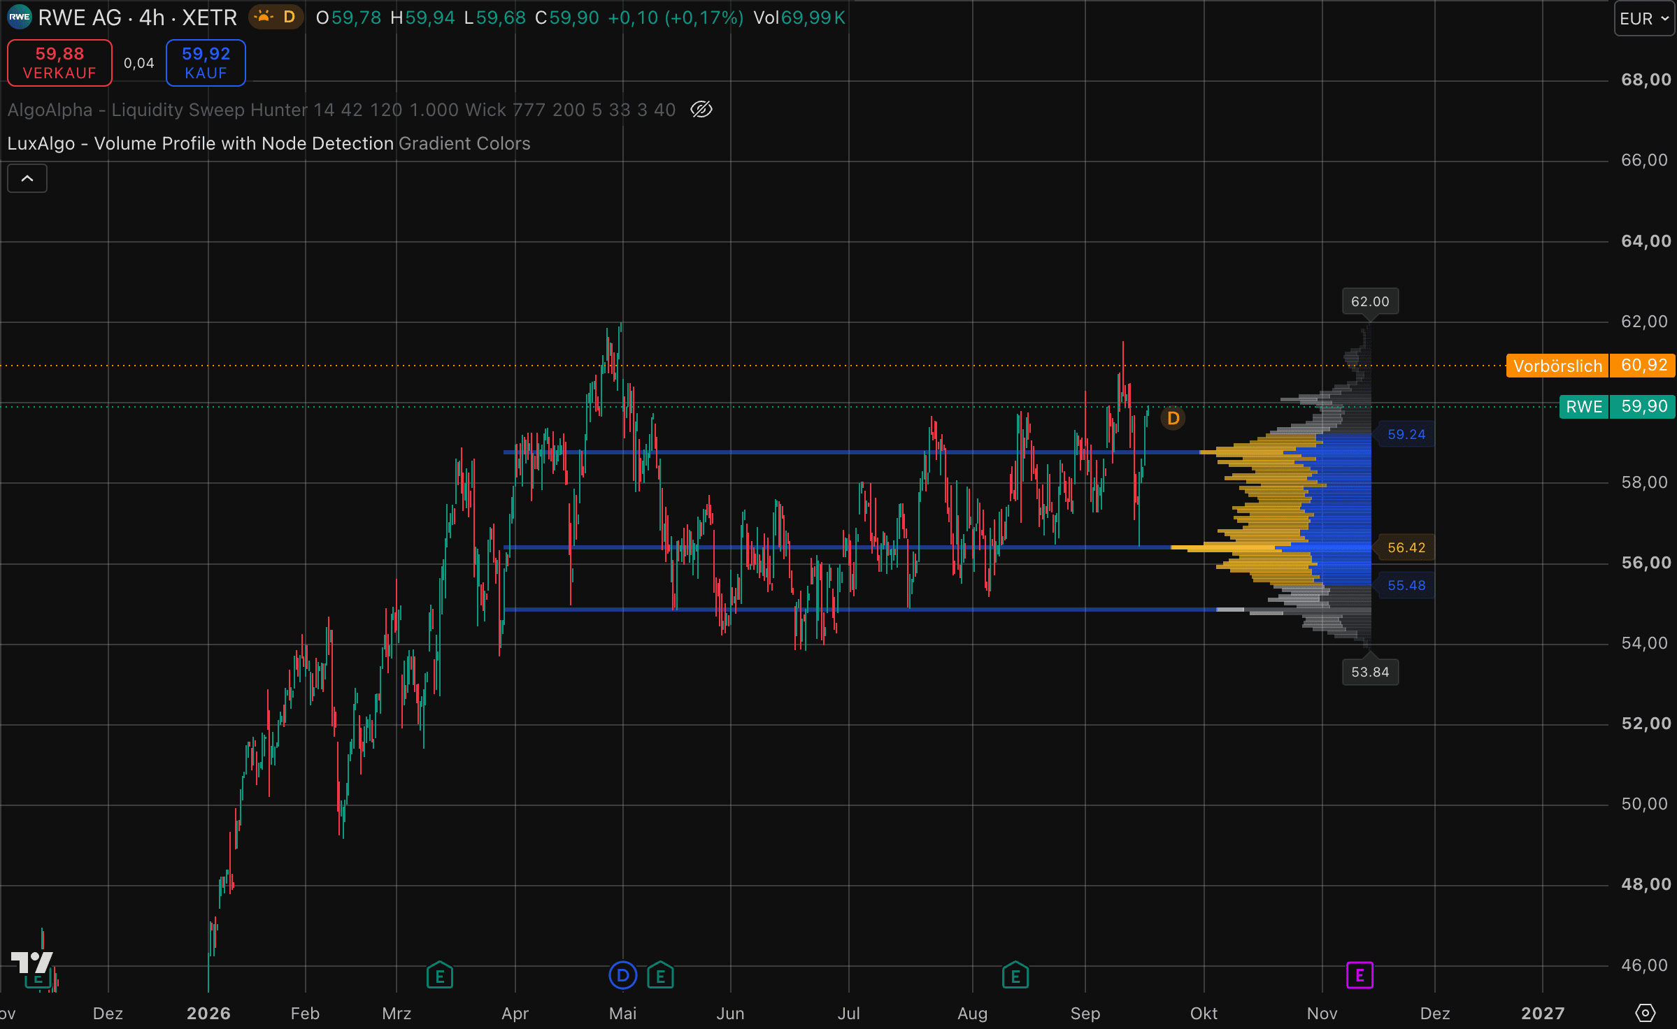Click the delayed data sun D badge

pos(276,17)
